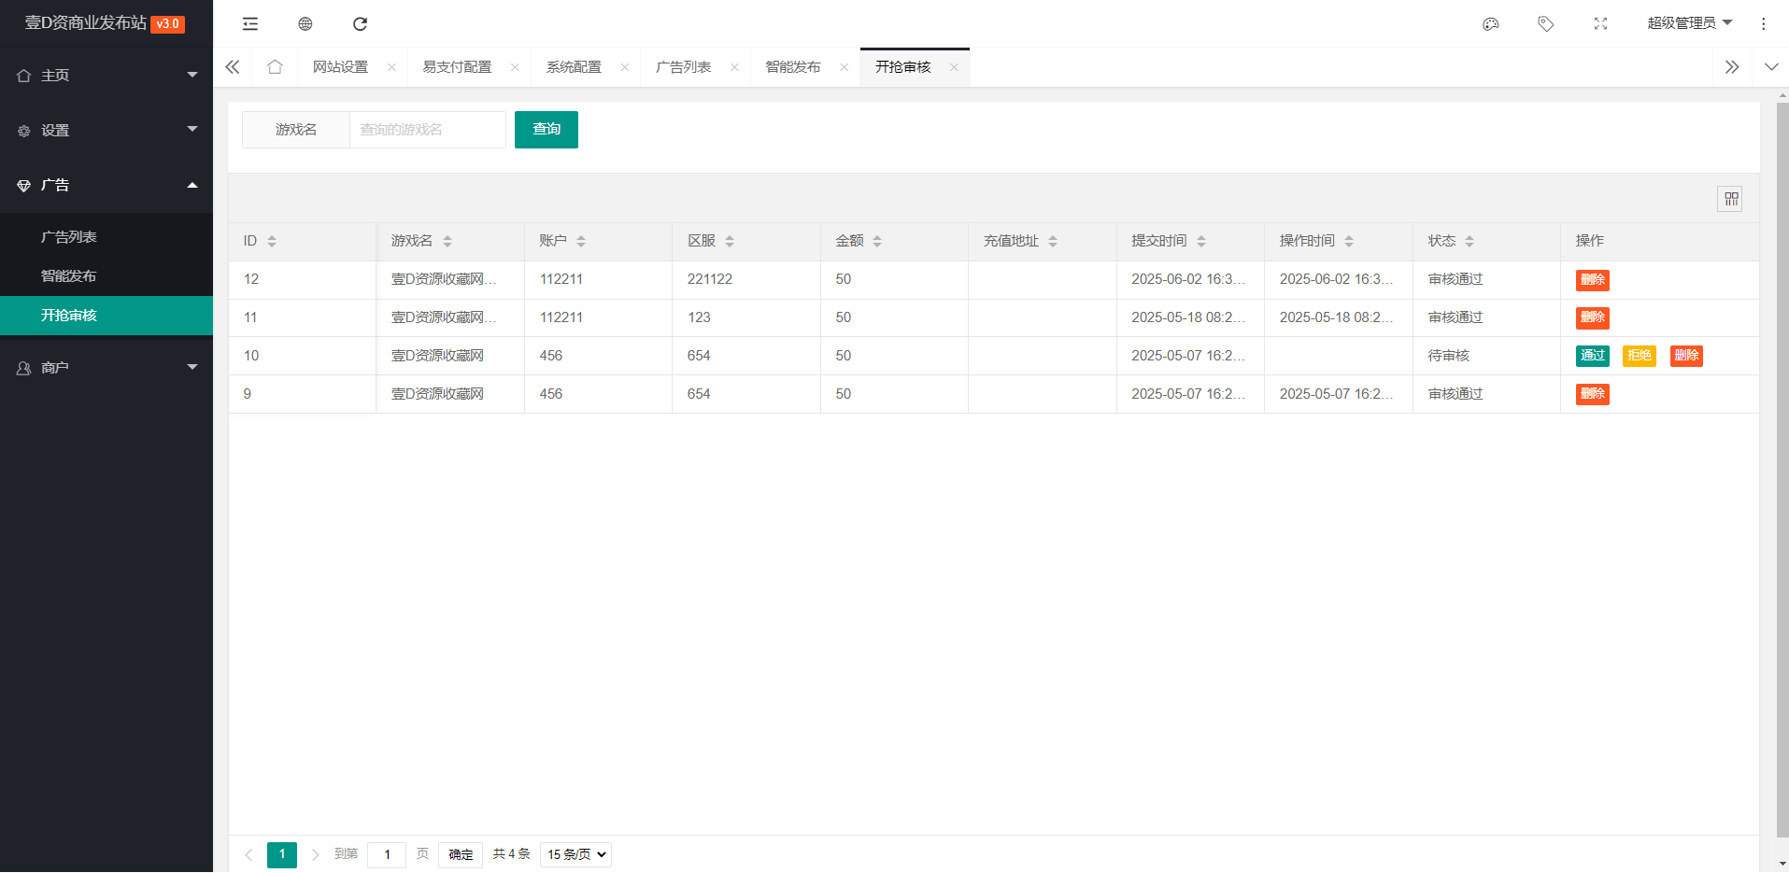Open the vertical three-dot more menu

pyautogui.click(x=1764, y=23)
